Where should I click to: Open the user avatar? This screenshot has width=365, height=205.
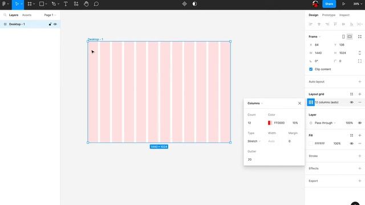click(315, 4)
